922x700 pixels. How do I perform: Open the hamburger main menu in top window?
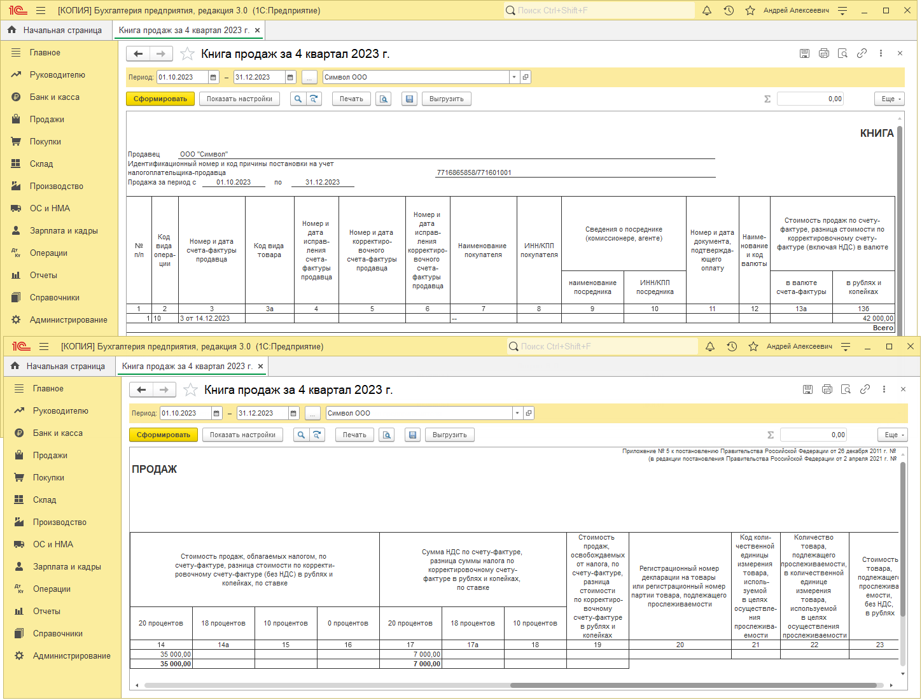(41, 11)
